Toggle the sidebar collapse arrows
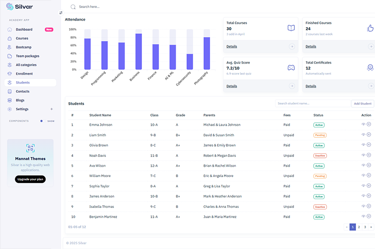The width and height of the screenshot is (375, 249). 60,13
